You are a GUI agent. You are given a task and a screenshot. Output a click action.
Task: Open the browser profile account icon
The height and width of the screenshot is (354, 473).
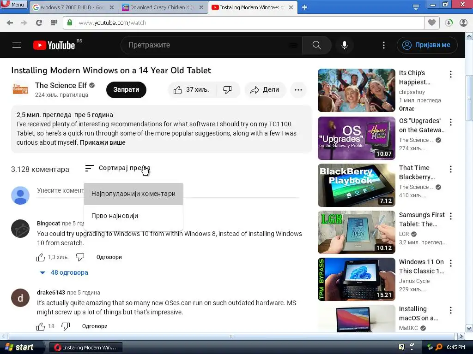[x=463, y=23]
